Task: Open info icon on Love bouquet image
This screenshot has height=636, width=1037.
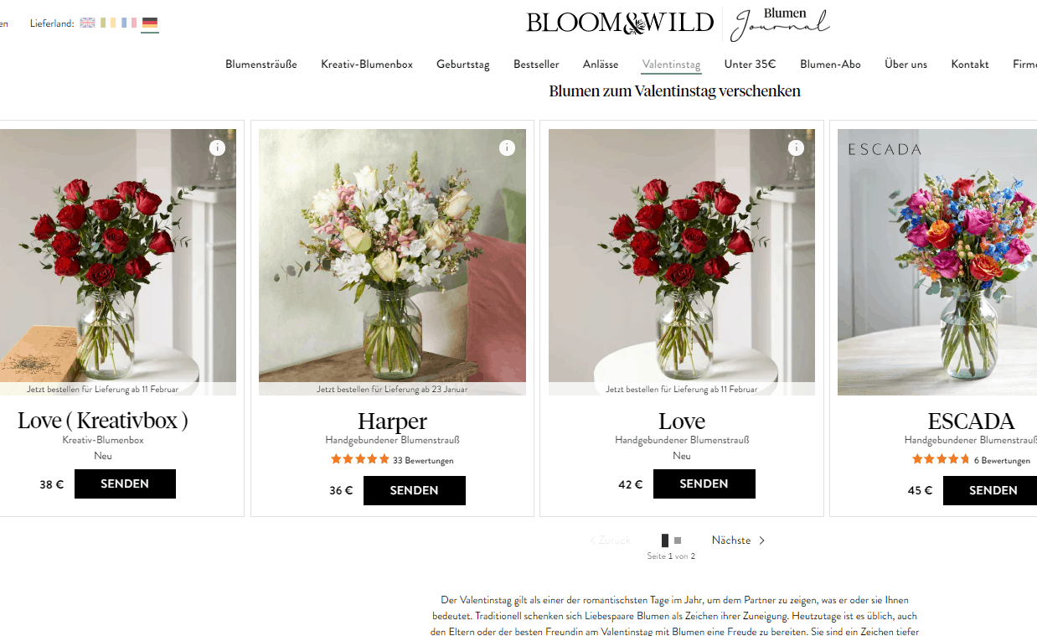Action: coord(796,147)
